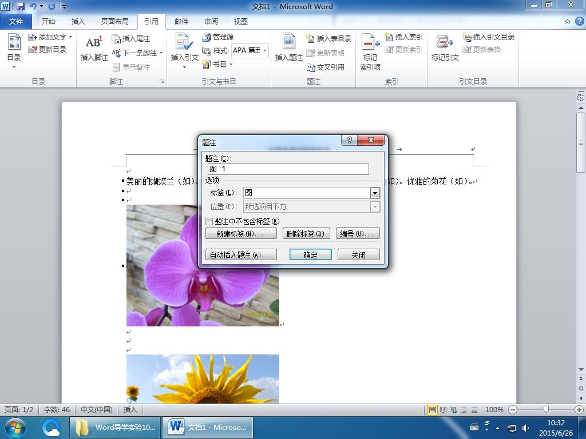
Task: Click Insert Index (插入索引)
Action: click(x=403, y=37)
